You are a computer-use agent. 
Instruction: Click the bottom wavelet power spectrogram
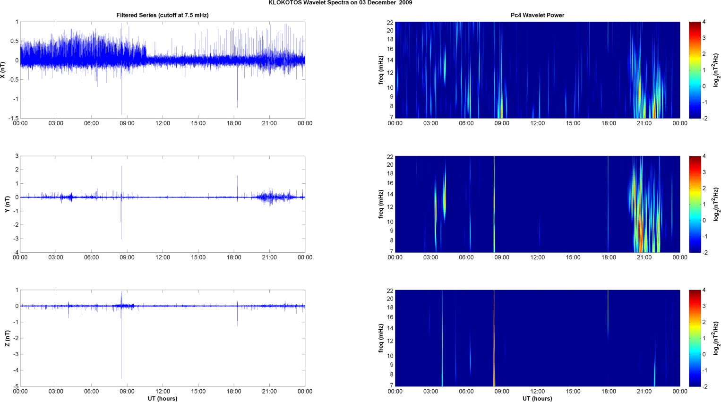pos(537,338)
